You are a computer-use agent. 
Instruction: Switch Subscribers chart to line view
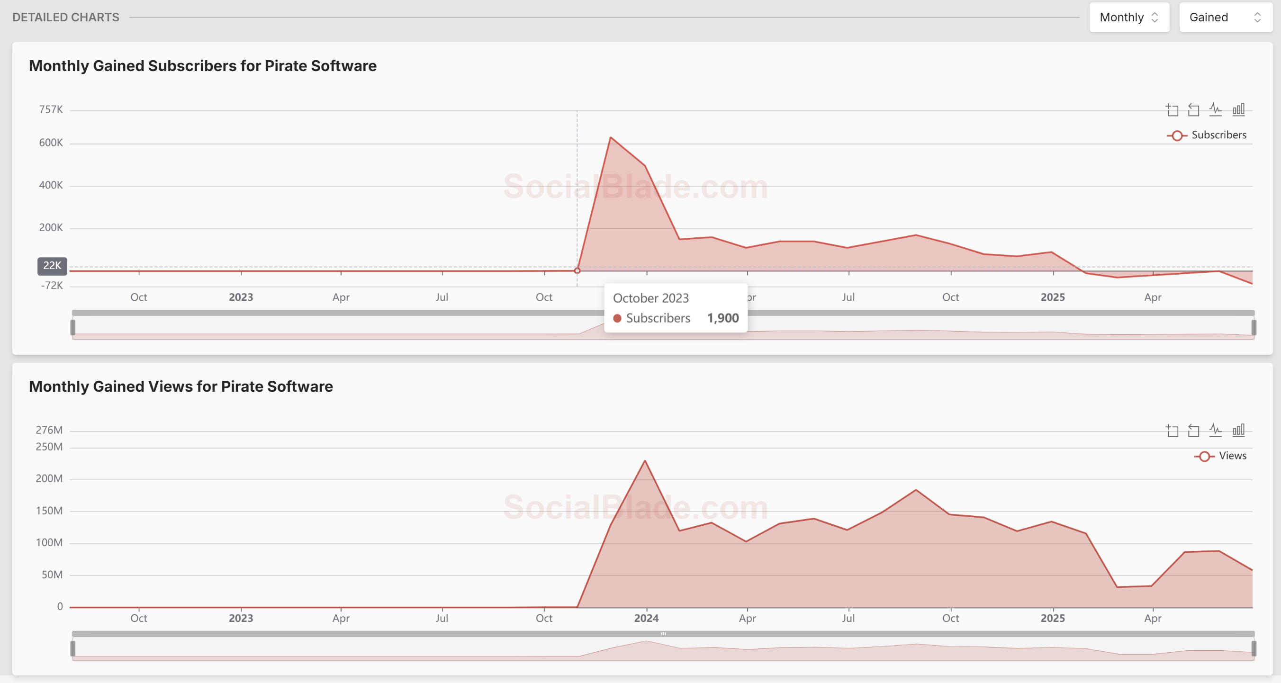(1215, 109)
